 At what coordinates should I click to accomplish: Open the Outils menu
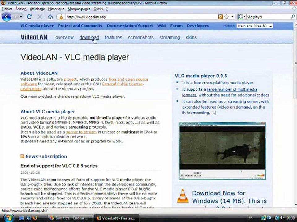tap(98, 9)
